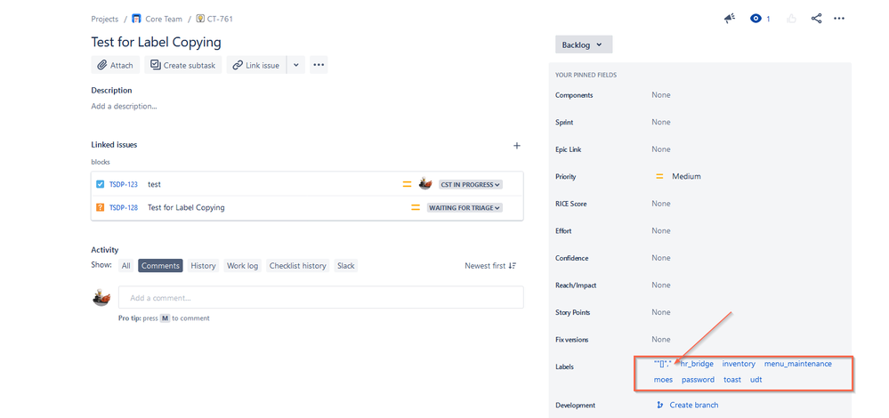Edit the RICE Score field value
This screenshot has width=889, height=418.
click(661, 204)
